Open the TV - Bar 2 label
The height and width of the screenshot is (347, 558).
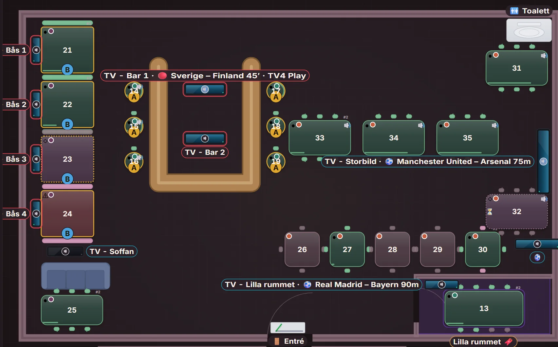coord(205,152)
